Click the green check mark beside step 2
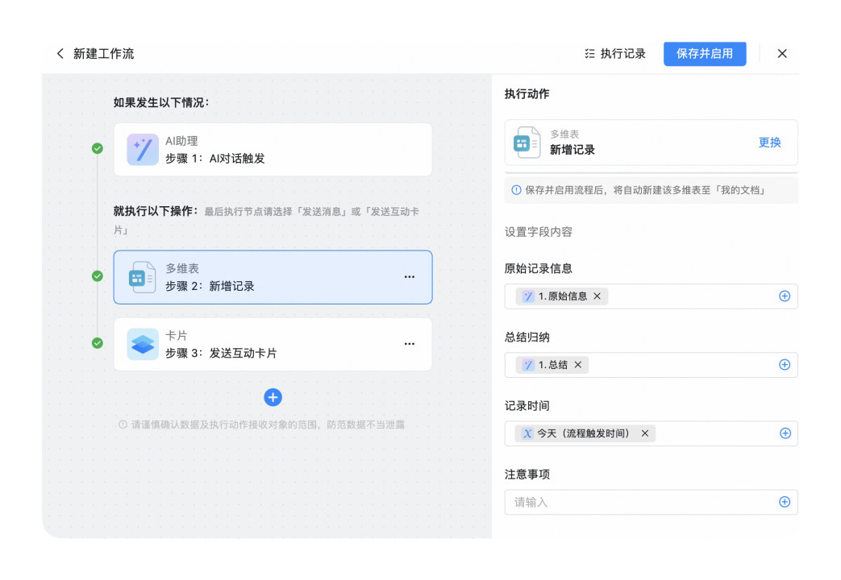This screenshot has width=841, height=580. click(97, 276)
